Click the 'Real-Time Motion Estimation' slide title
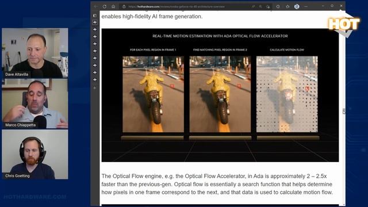Viewport: 368px width, 207px height. click(220, 36)
